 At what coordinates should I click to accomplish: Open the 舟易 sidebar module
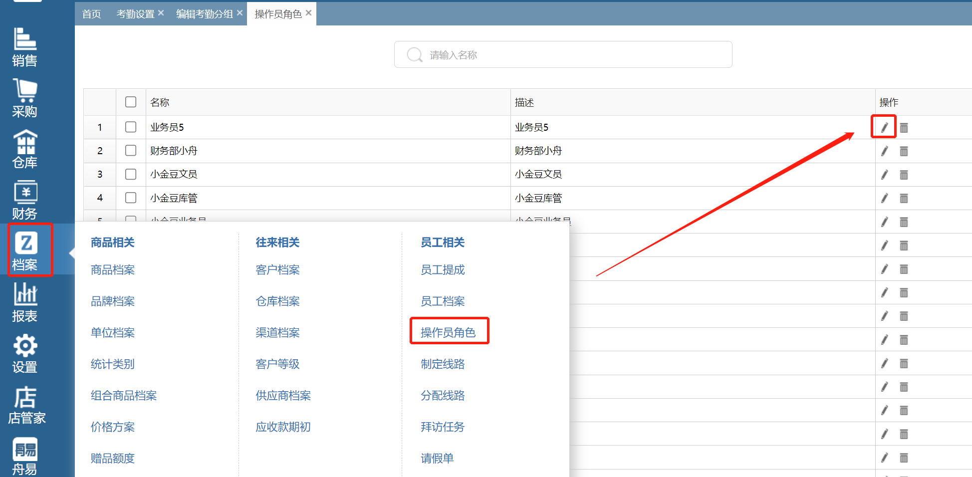(25, 456)
